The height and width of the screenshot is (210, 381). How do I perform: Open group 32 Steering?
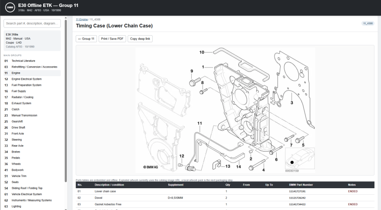[32, 140]
